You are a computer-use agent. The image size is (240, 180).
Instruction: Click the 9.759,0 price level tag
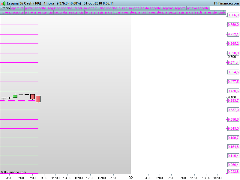233,25
